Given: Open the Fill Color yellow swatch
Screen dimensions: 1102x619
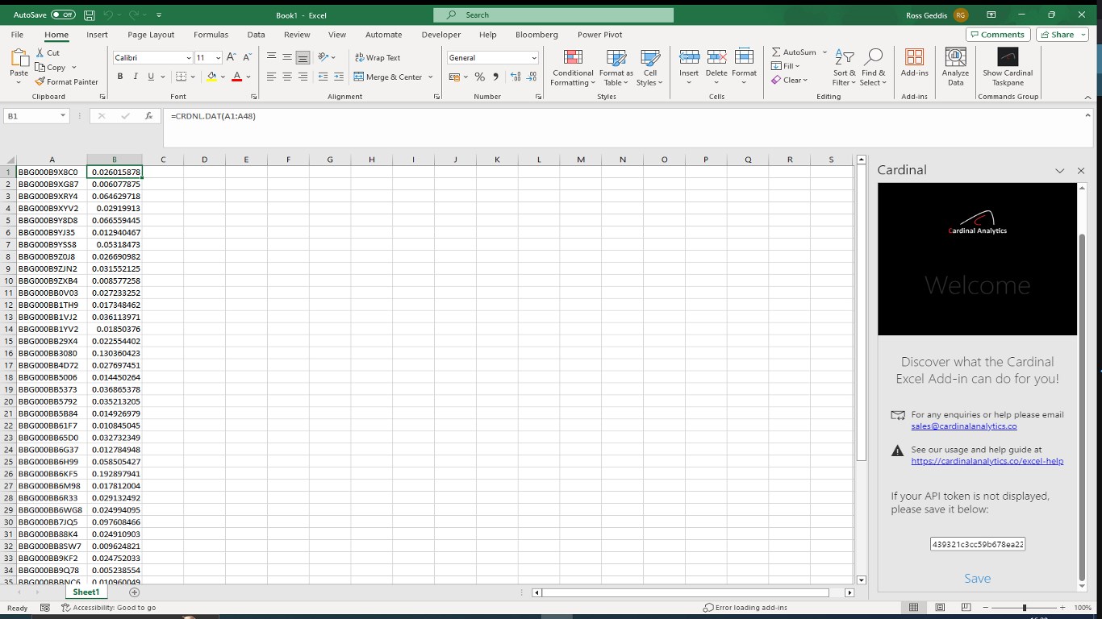Looking at the screenshot, I should 211,77.
